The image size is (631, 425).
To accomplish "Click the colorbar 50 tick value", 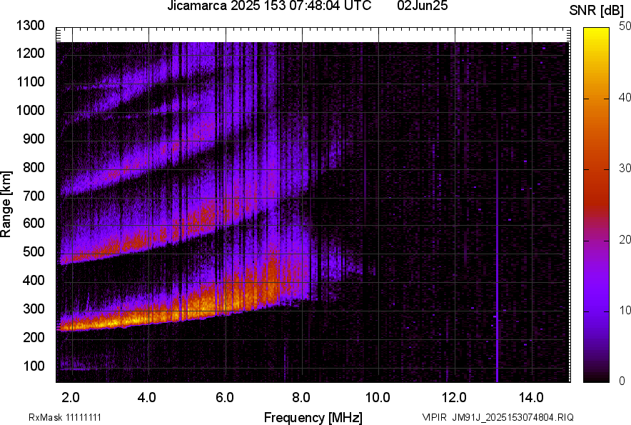I will (625, 26).
